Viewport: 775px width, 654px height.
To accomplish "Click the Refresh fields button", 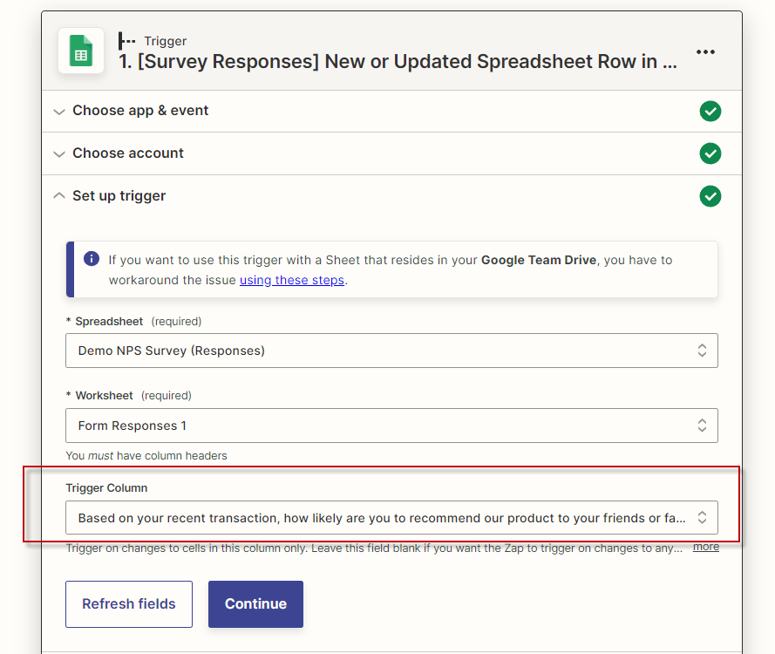I will coord(128,603).
